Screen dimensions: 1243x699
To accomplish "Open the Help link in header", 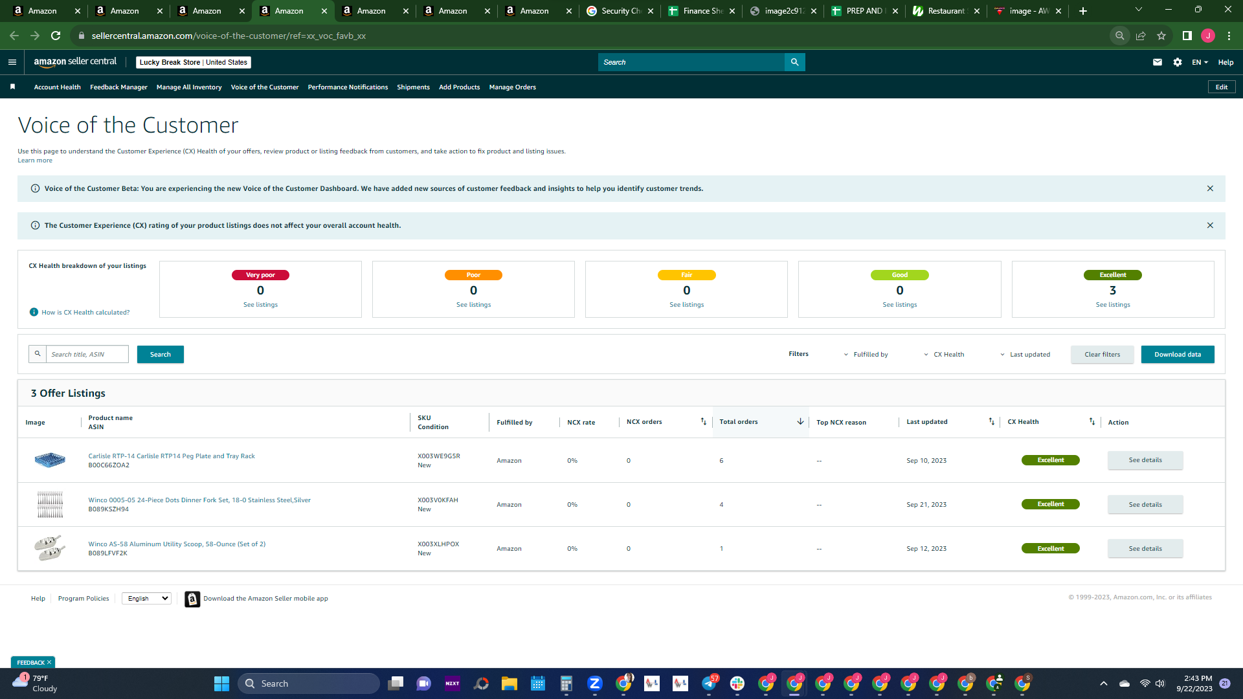I will pos(1226,62).
